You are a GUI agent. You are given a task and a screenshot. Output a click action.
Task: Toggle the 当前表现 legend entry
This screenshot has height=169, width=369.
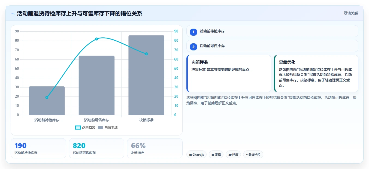click(108, 127)
